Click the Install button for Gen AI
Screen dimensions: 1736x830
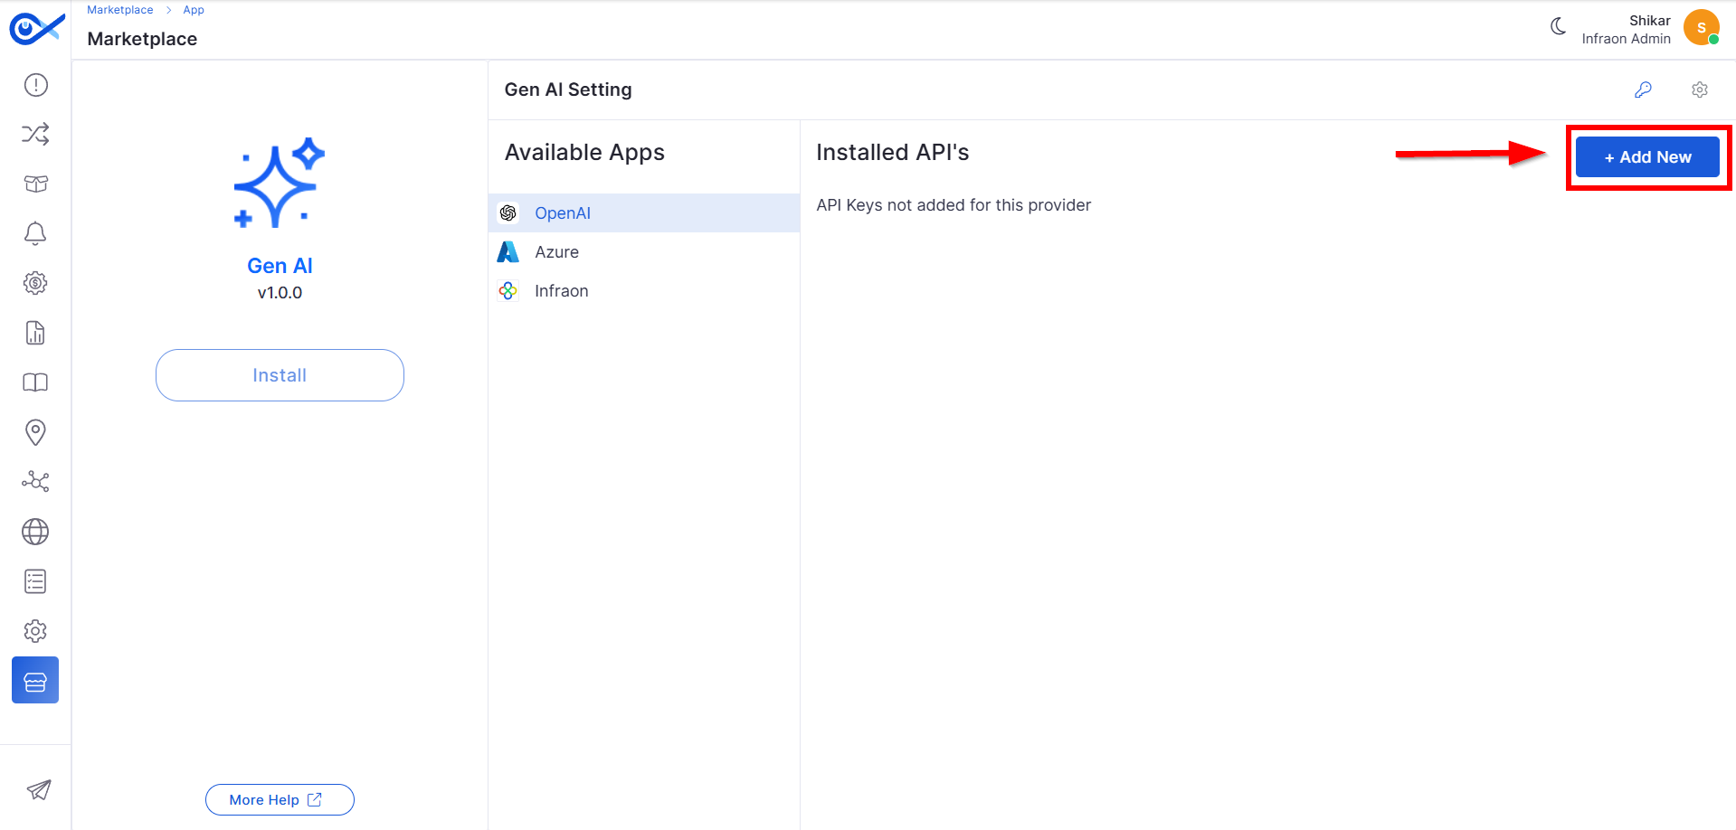[280, 375]
